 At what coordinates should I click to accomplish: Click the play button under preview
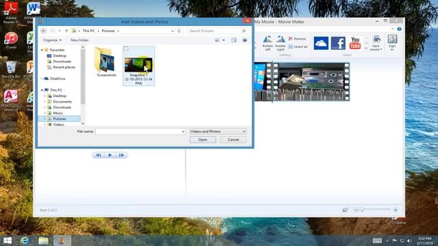click(110, 155)
